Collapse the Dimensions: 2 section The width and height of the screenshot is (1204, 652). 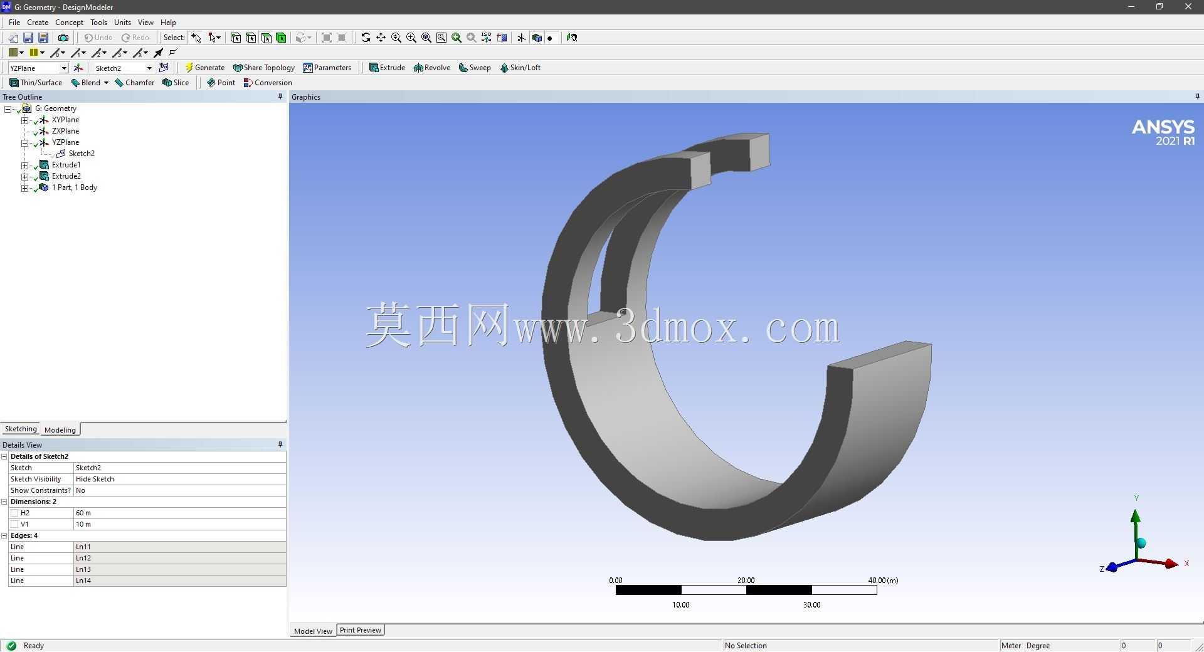coord(4,502)
